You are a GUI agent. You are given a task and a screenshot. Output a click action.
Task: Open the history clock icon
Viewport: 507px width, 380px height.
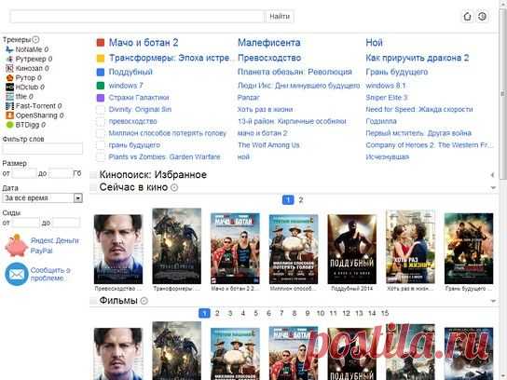pyautogui.click(x=482, y=17)
